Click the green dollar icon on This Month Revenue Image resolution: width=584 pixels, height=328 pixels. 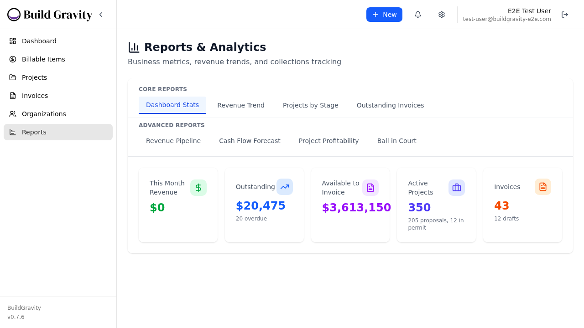point(198,187)
